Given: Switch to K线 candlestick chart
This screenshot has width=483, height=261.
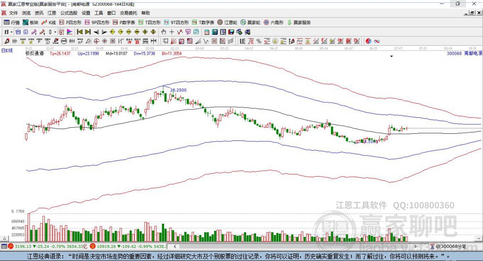Looking at the screenshot, I should (x=49, y=23).
